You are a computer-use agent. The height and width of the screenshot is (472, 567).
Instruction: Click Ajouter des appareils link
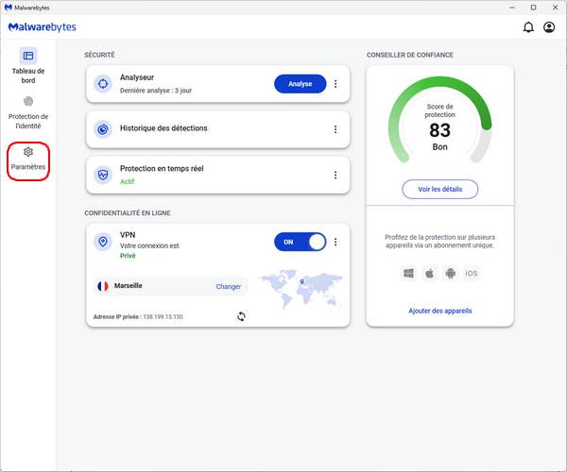click(440, 311)
